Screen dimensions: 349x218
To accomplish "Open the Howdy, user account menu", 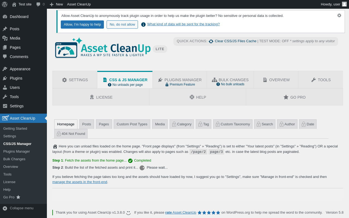I will coord(334,4).
